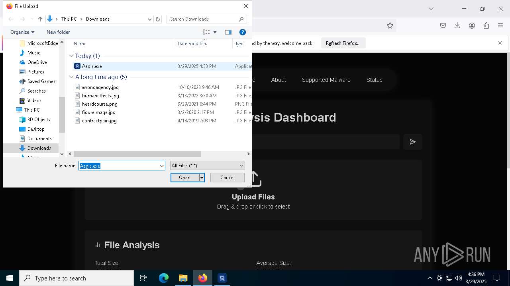Select figureimage.jpg file

click(x=98, y=112)
